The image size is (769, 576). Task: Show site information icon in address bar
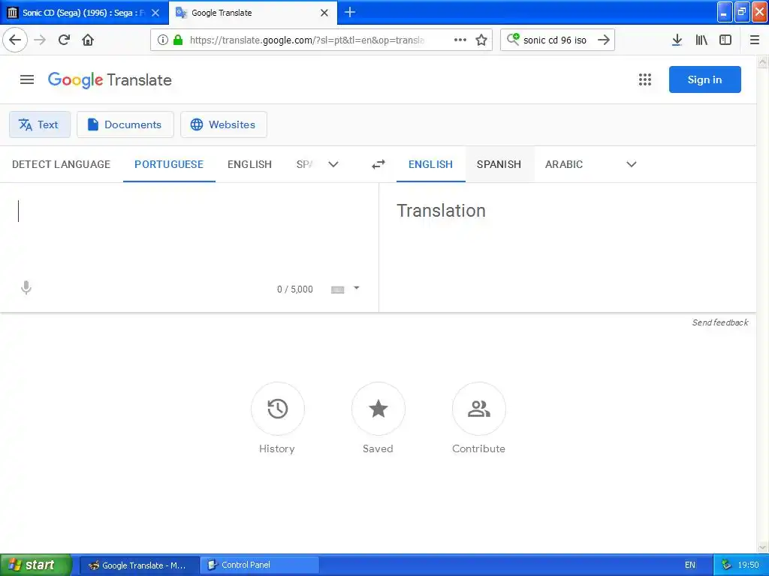163,40
